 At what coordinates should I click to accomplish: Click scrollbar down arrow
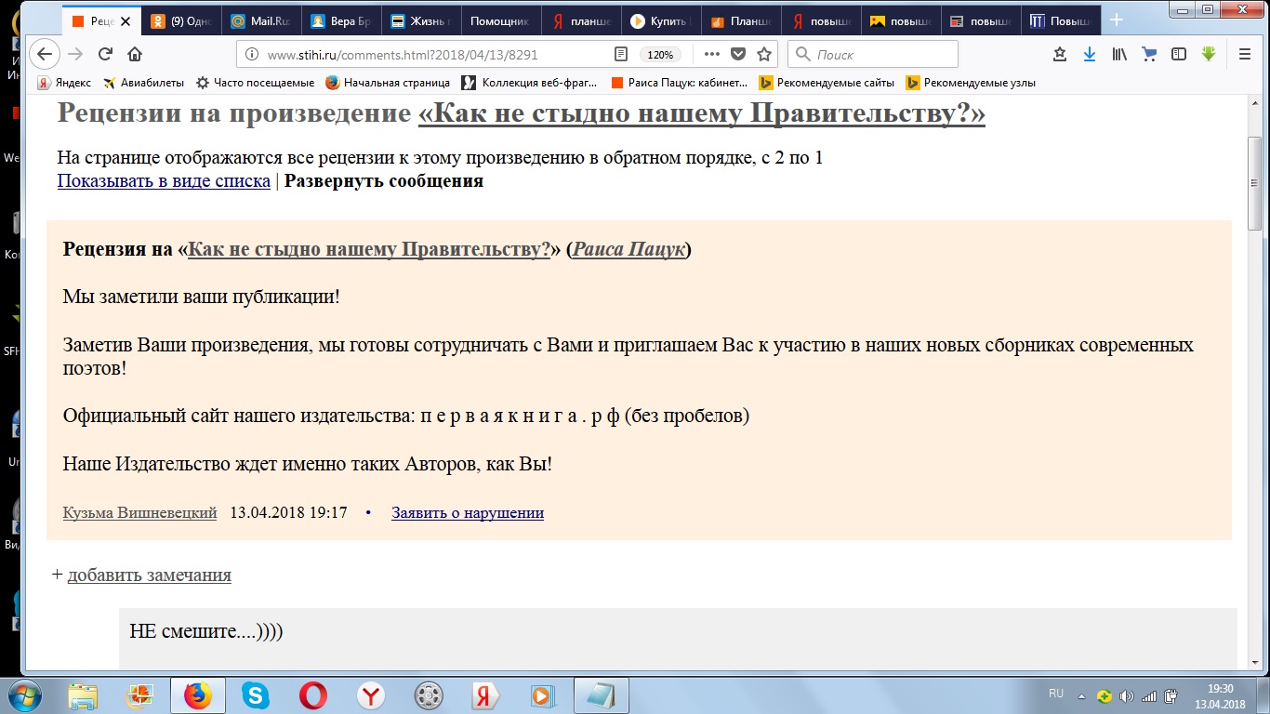click(1255, 662)
